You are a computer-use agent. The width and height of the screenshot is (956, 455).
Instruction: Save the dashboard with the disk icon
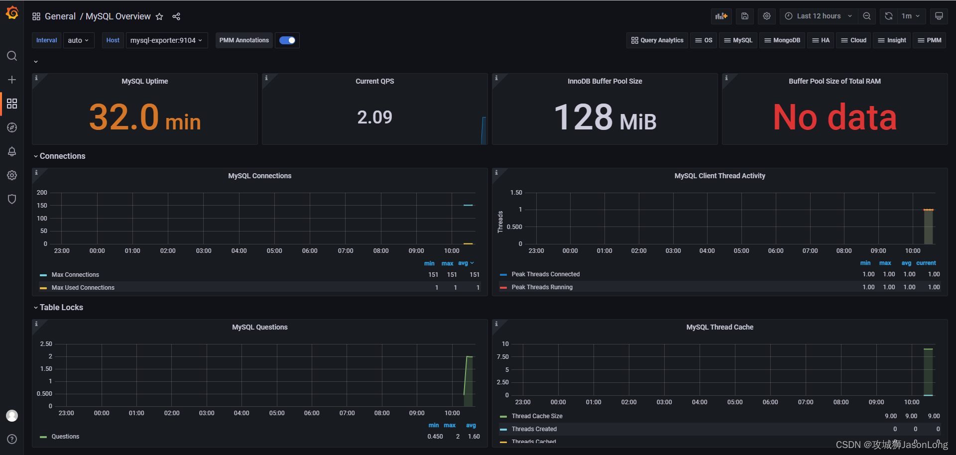[x=745, y=16]
